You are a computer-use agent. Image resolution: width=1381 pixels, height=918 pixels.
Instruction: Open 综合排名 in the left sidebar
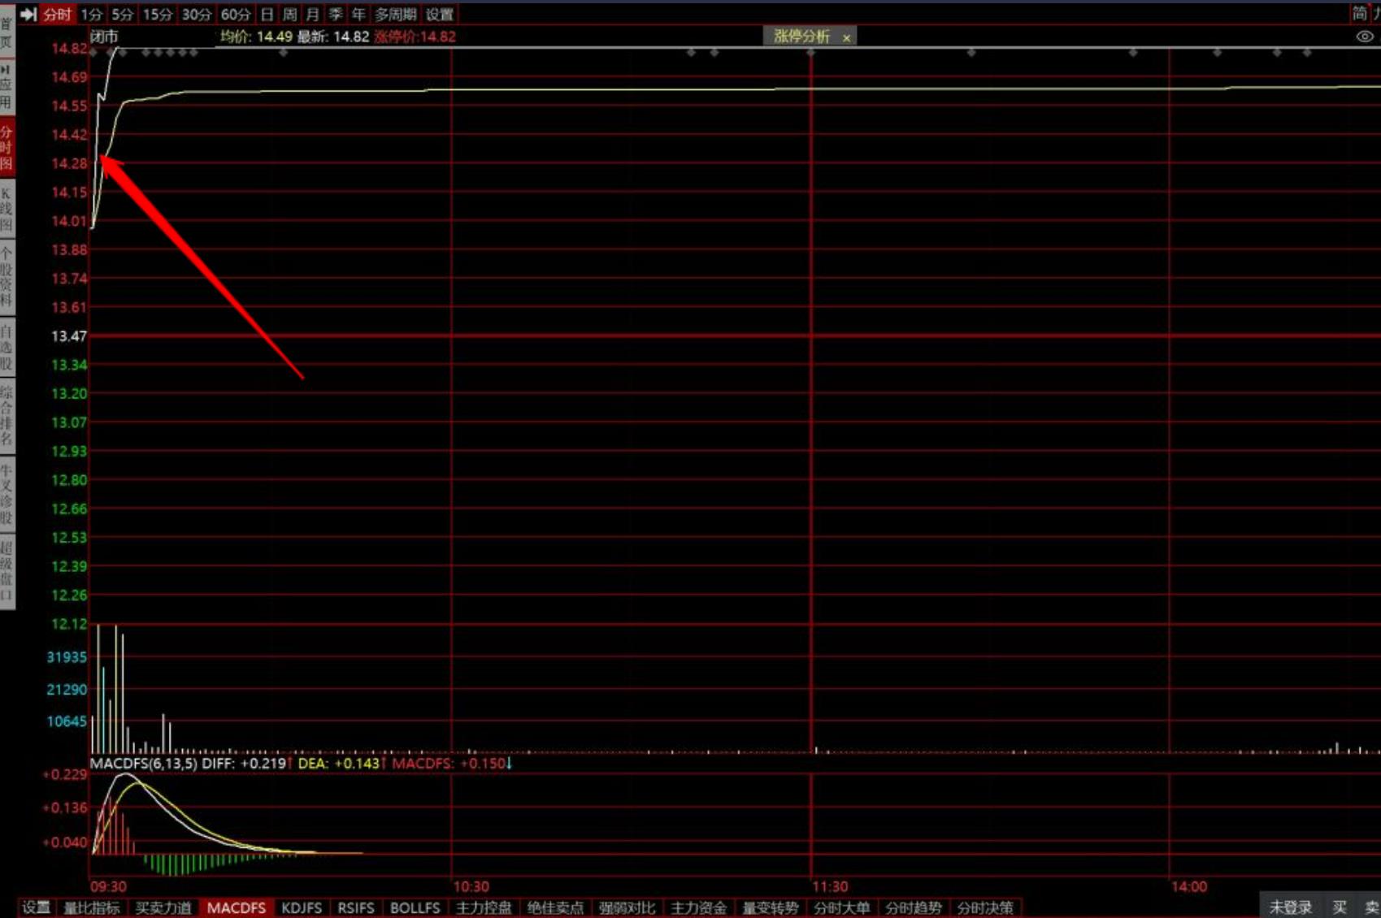click(x=7, y=417)
